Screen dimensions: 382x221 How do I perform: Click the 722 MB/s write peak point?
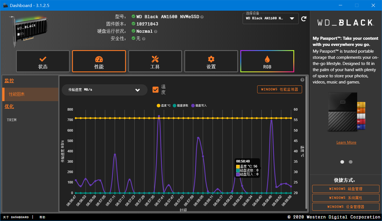coord(159,116)
